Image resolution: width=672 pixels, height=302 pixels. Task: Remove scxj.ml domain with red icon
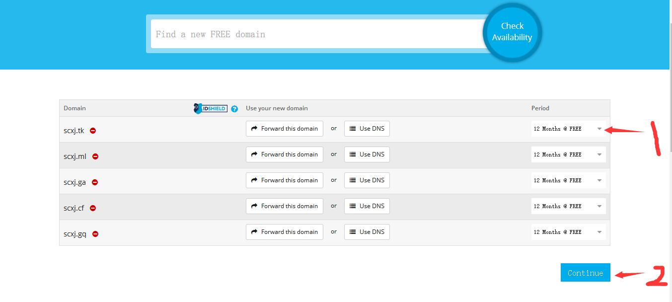click(95, 156)
